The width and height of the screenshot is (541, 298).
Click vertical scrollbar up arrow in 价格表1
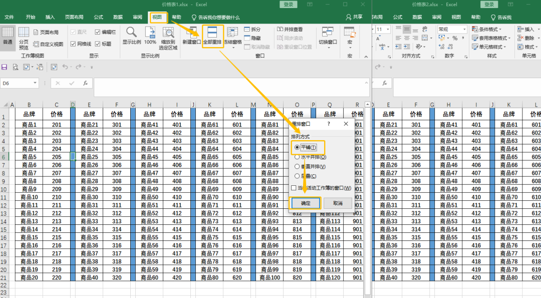click(x=368, y=105)
